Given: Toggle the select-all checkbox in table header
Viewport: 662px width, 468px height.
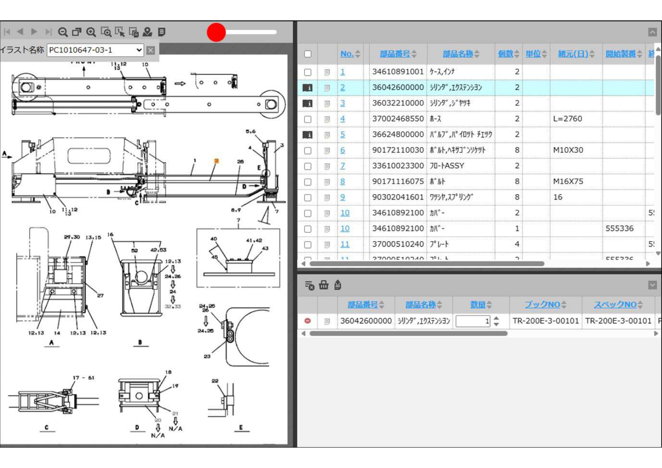Looking at the screenshot, I should (308, 54).
